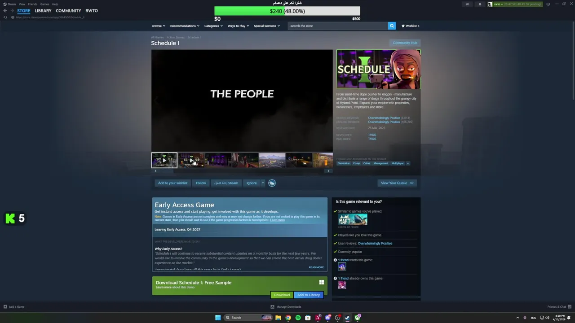The height and width of the screenshot is (323, 575).
Task: Click the rwto account avatar
Action: (x=491, y=4)
